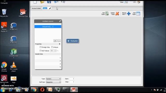Click the Start value input field
Viewport: 166px width, 93px height.
[x=72, y=79]
